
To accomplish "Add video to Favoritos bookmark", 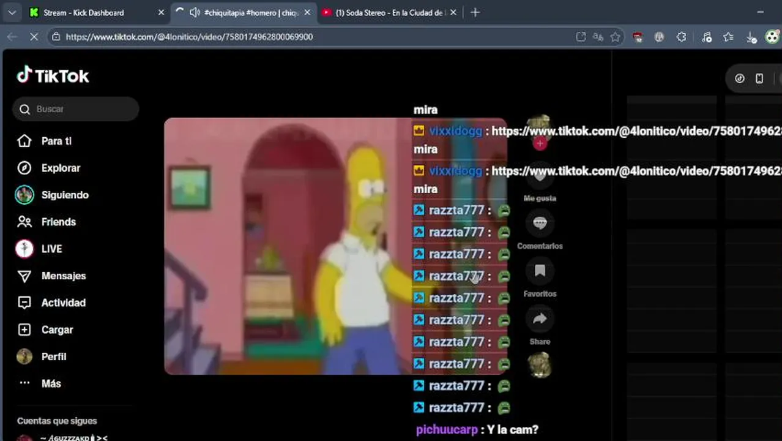I will point(540,271).
